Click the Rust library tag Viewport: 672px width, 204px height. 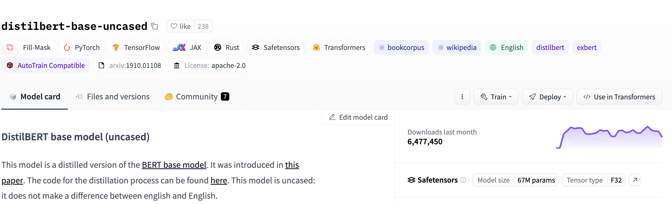(x=227, y=48)
